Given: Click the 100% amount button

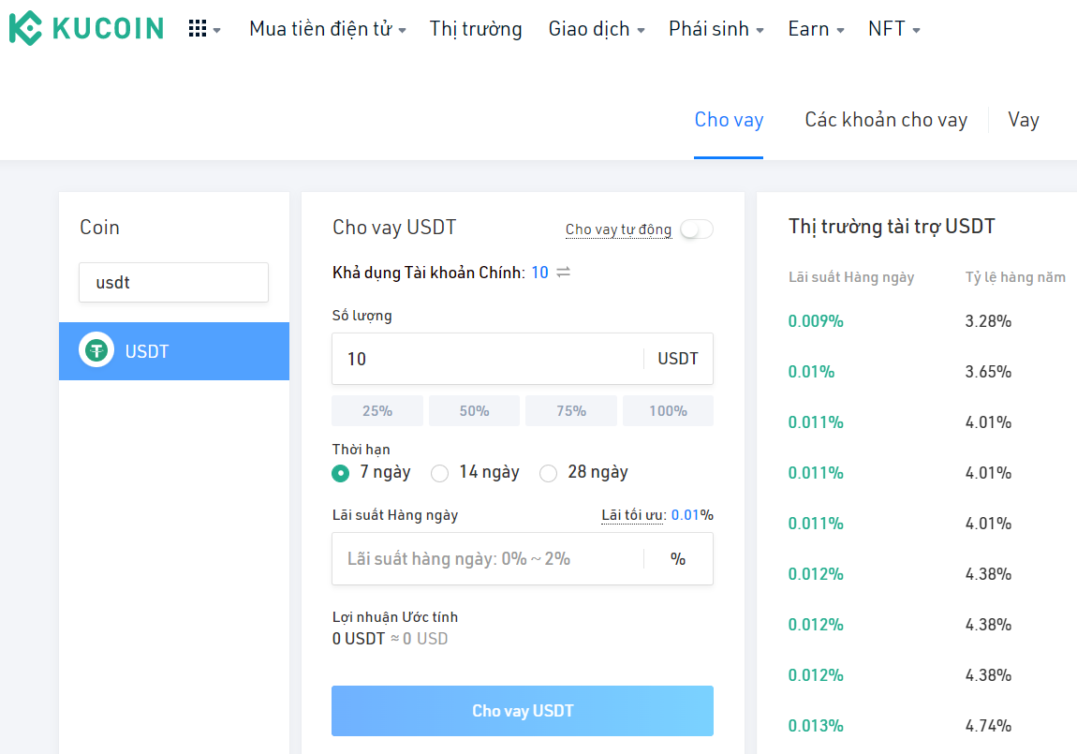Looking at the screenshot, I should point(668,410).
